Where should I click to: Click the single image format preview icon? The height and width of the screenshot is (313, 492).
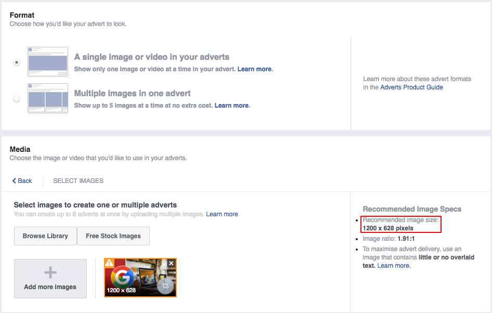click(x=48, y=62)
